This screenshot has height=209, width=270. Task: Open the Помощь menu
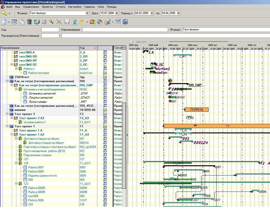pos(112,7)
